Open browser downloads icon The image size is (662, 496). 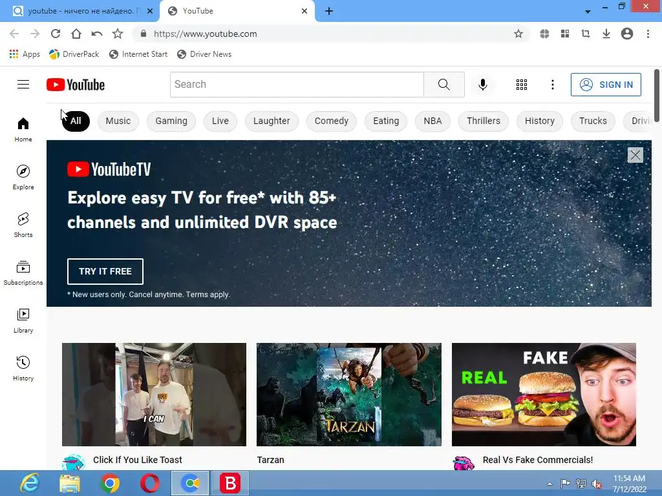[x=606, y=34]
